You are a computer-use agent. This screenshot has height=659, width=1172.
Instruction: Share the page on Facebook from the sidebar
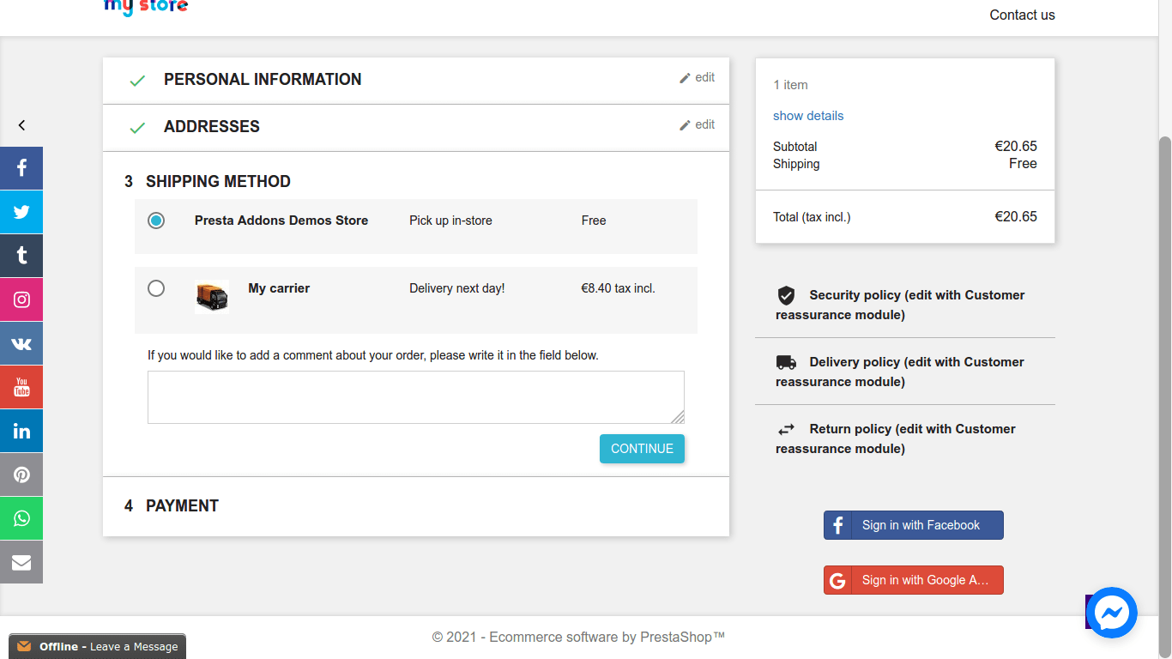[x=21, y=168]
